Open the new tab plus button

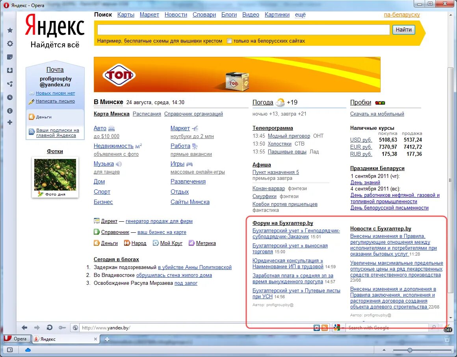[x=107, y=339]
